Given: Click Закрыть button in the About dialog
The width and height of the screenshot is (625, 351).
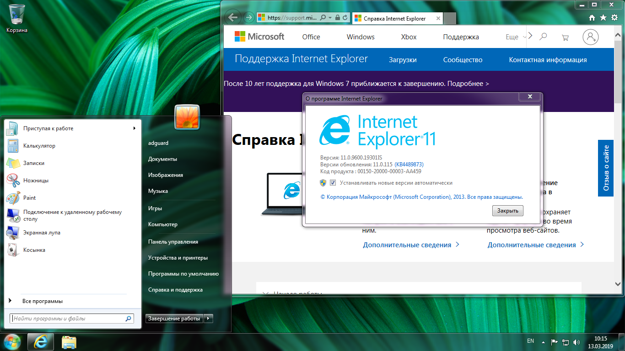Looking at the screenshot, I should point(508,211).
